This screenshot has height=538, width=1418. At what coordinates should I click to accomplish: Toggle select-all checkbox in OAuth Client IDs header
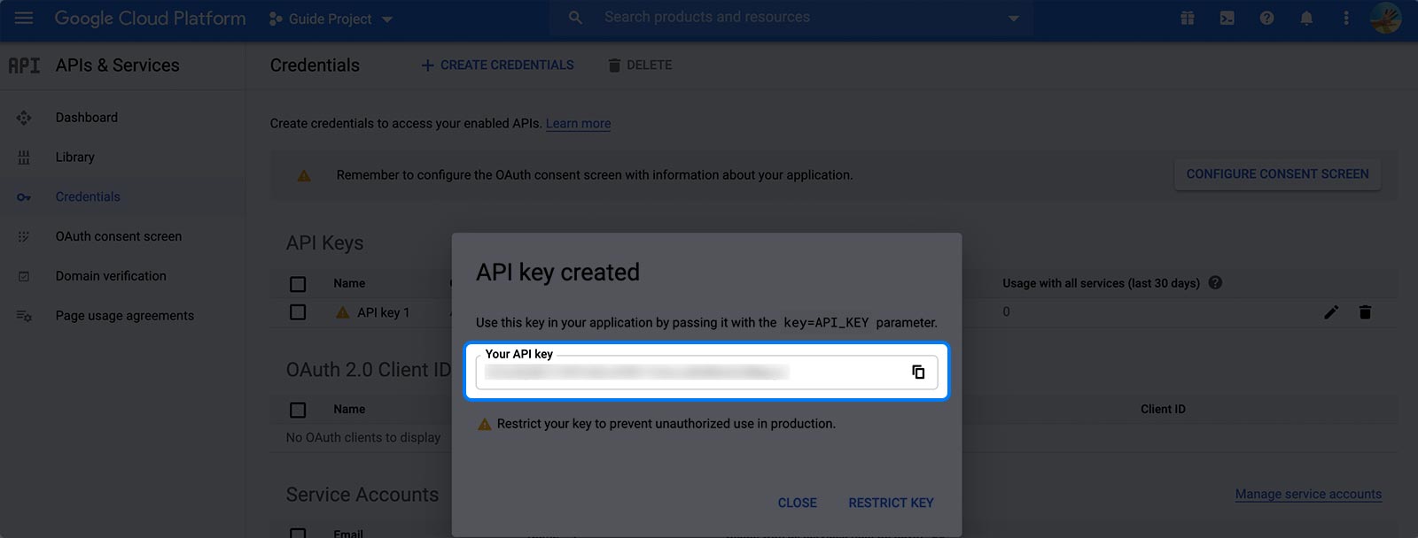(298, 410)
